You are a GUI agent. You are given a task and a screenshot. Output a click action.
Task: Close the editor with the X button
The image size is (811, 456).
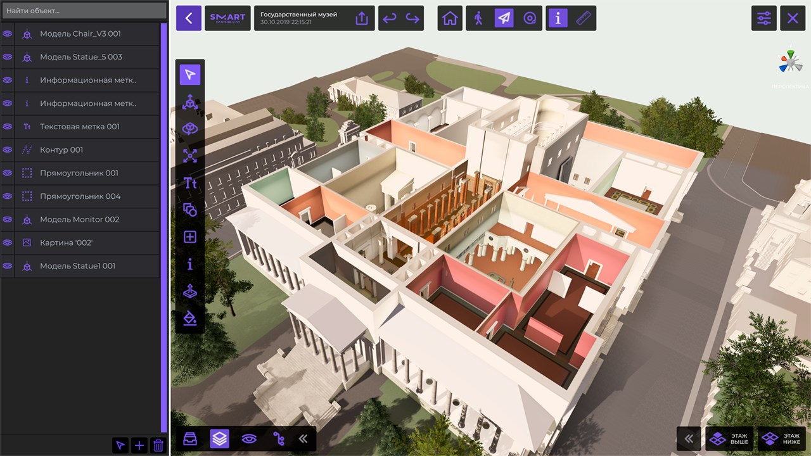pos(793,18)
